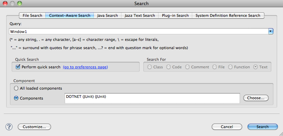Click the Choose... button
Screen dimensions: 283x136
coord(256,98)
